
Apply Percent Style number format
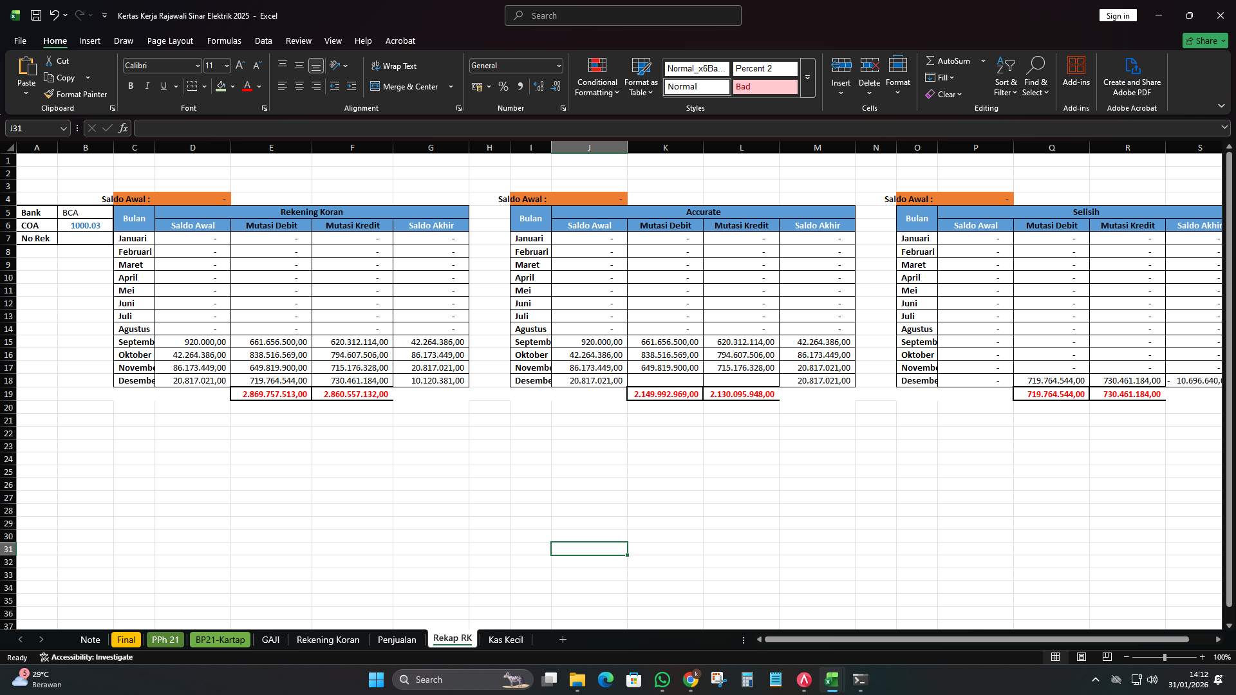503,86
